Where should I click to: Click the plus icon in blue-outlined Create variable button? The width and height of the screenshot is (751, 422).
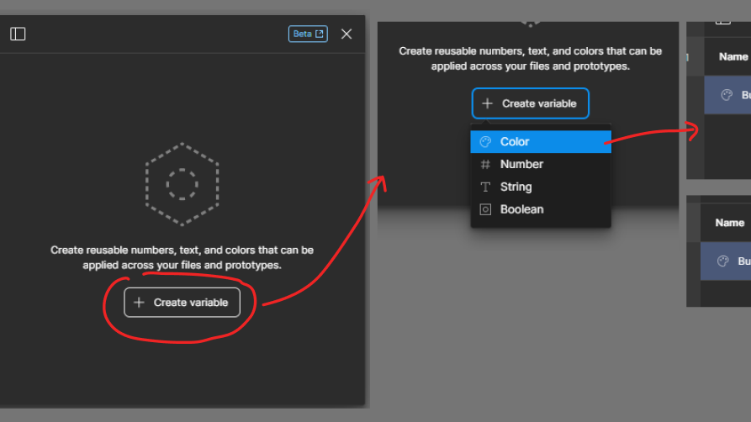487,103
